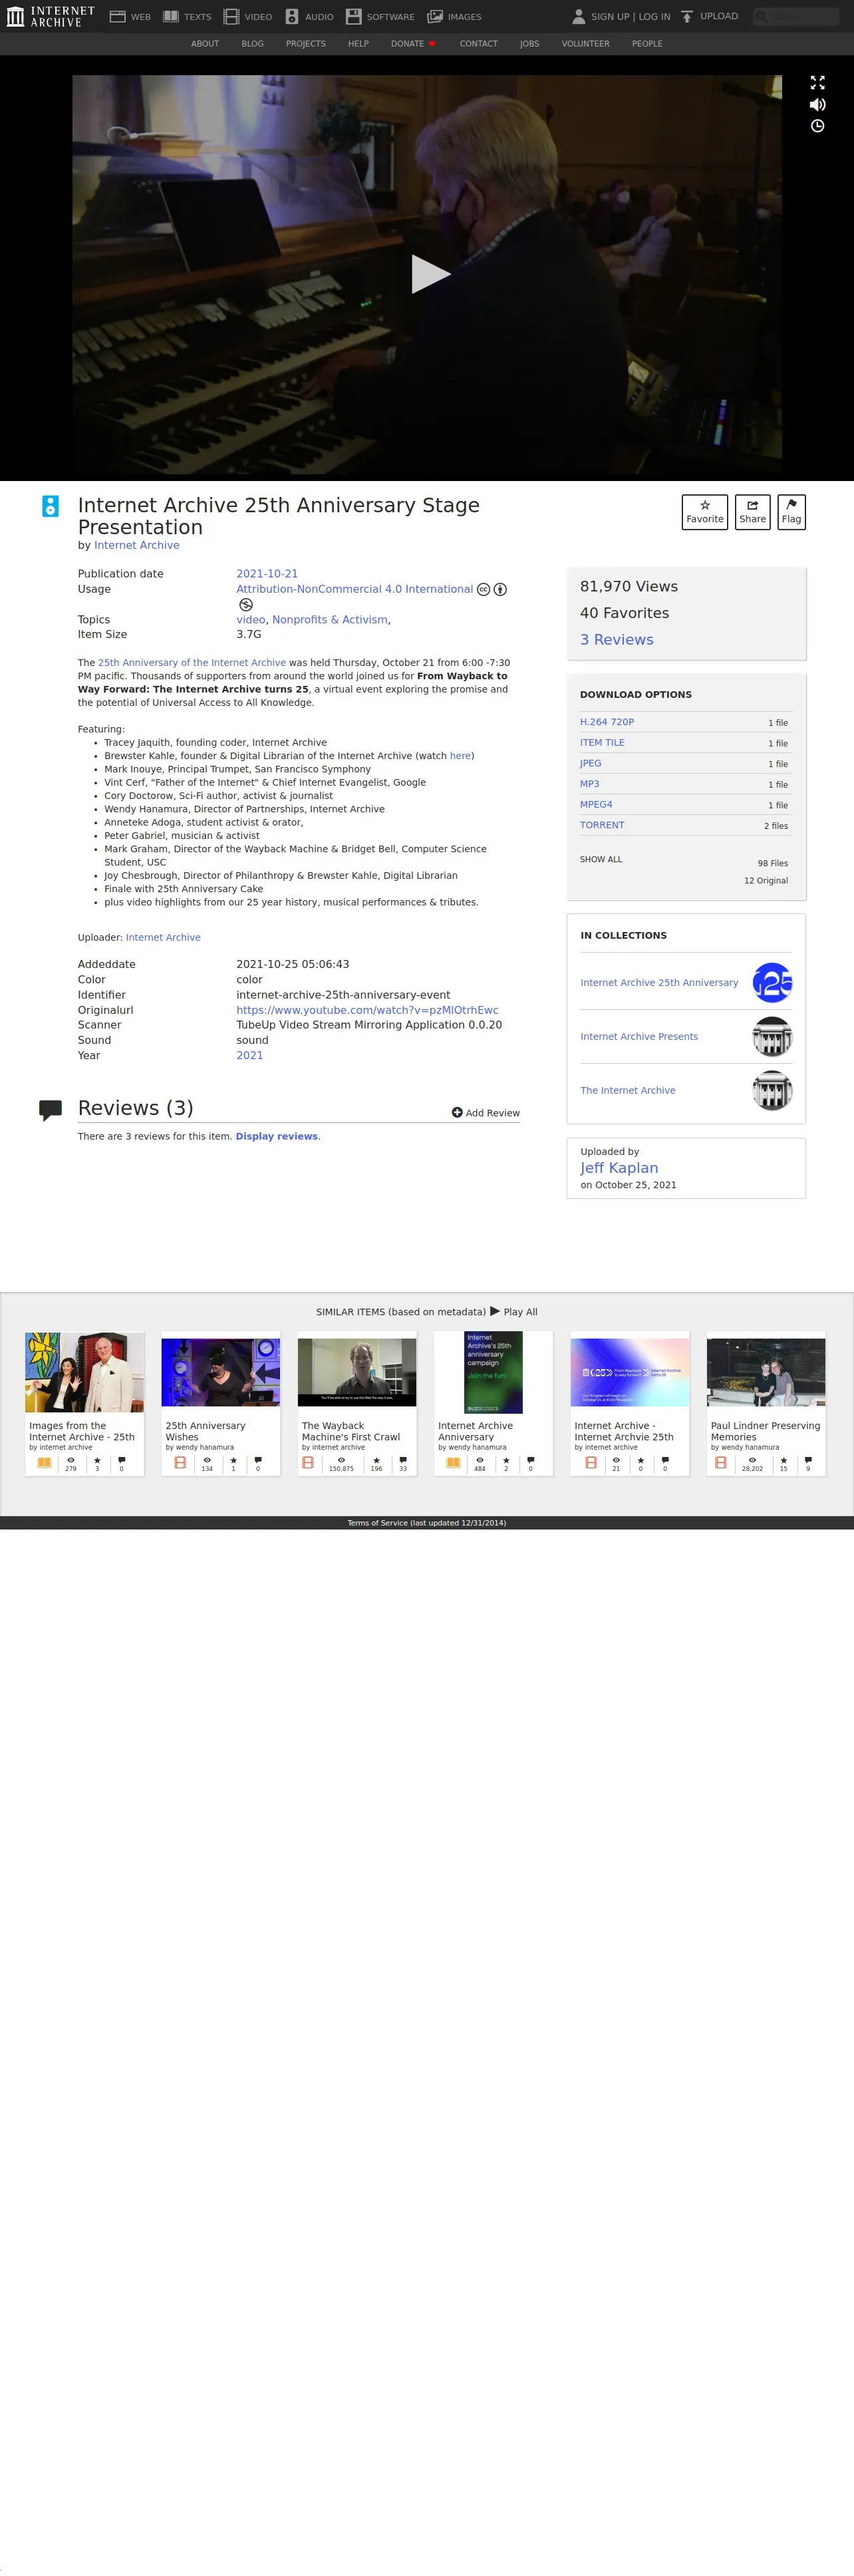
Task: Open the Internet Archive home logo
Action: click(x=50, y=16)
